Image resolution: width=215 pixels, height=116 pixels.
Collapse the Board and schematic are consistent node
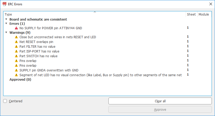[x=6, y=19]
